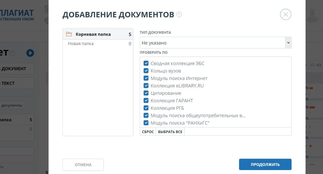Disable Модуль поиска "РАНХиГС" checkbox
This screenshot has height=174, width=323.
point(146,123)
